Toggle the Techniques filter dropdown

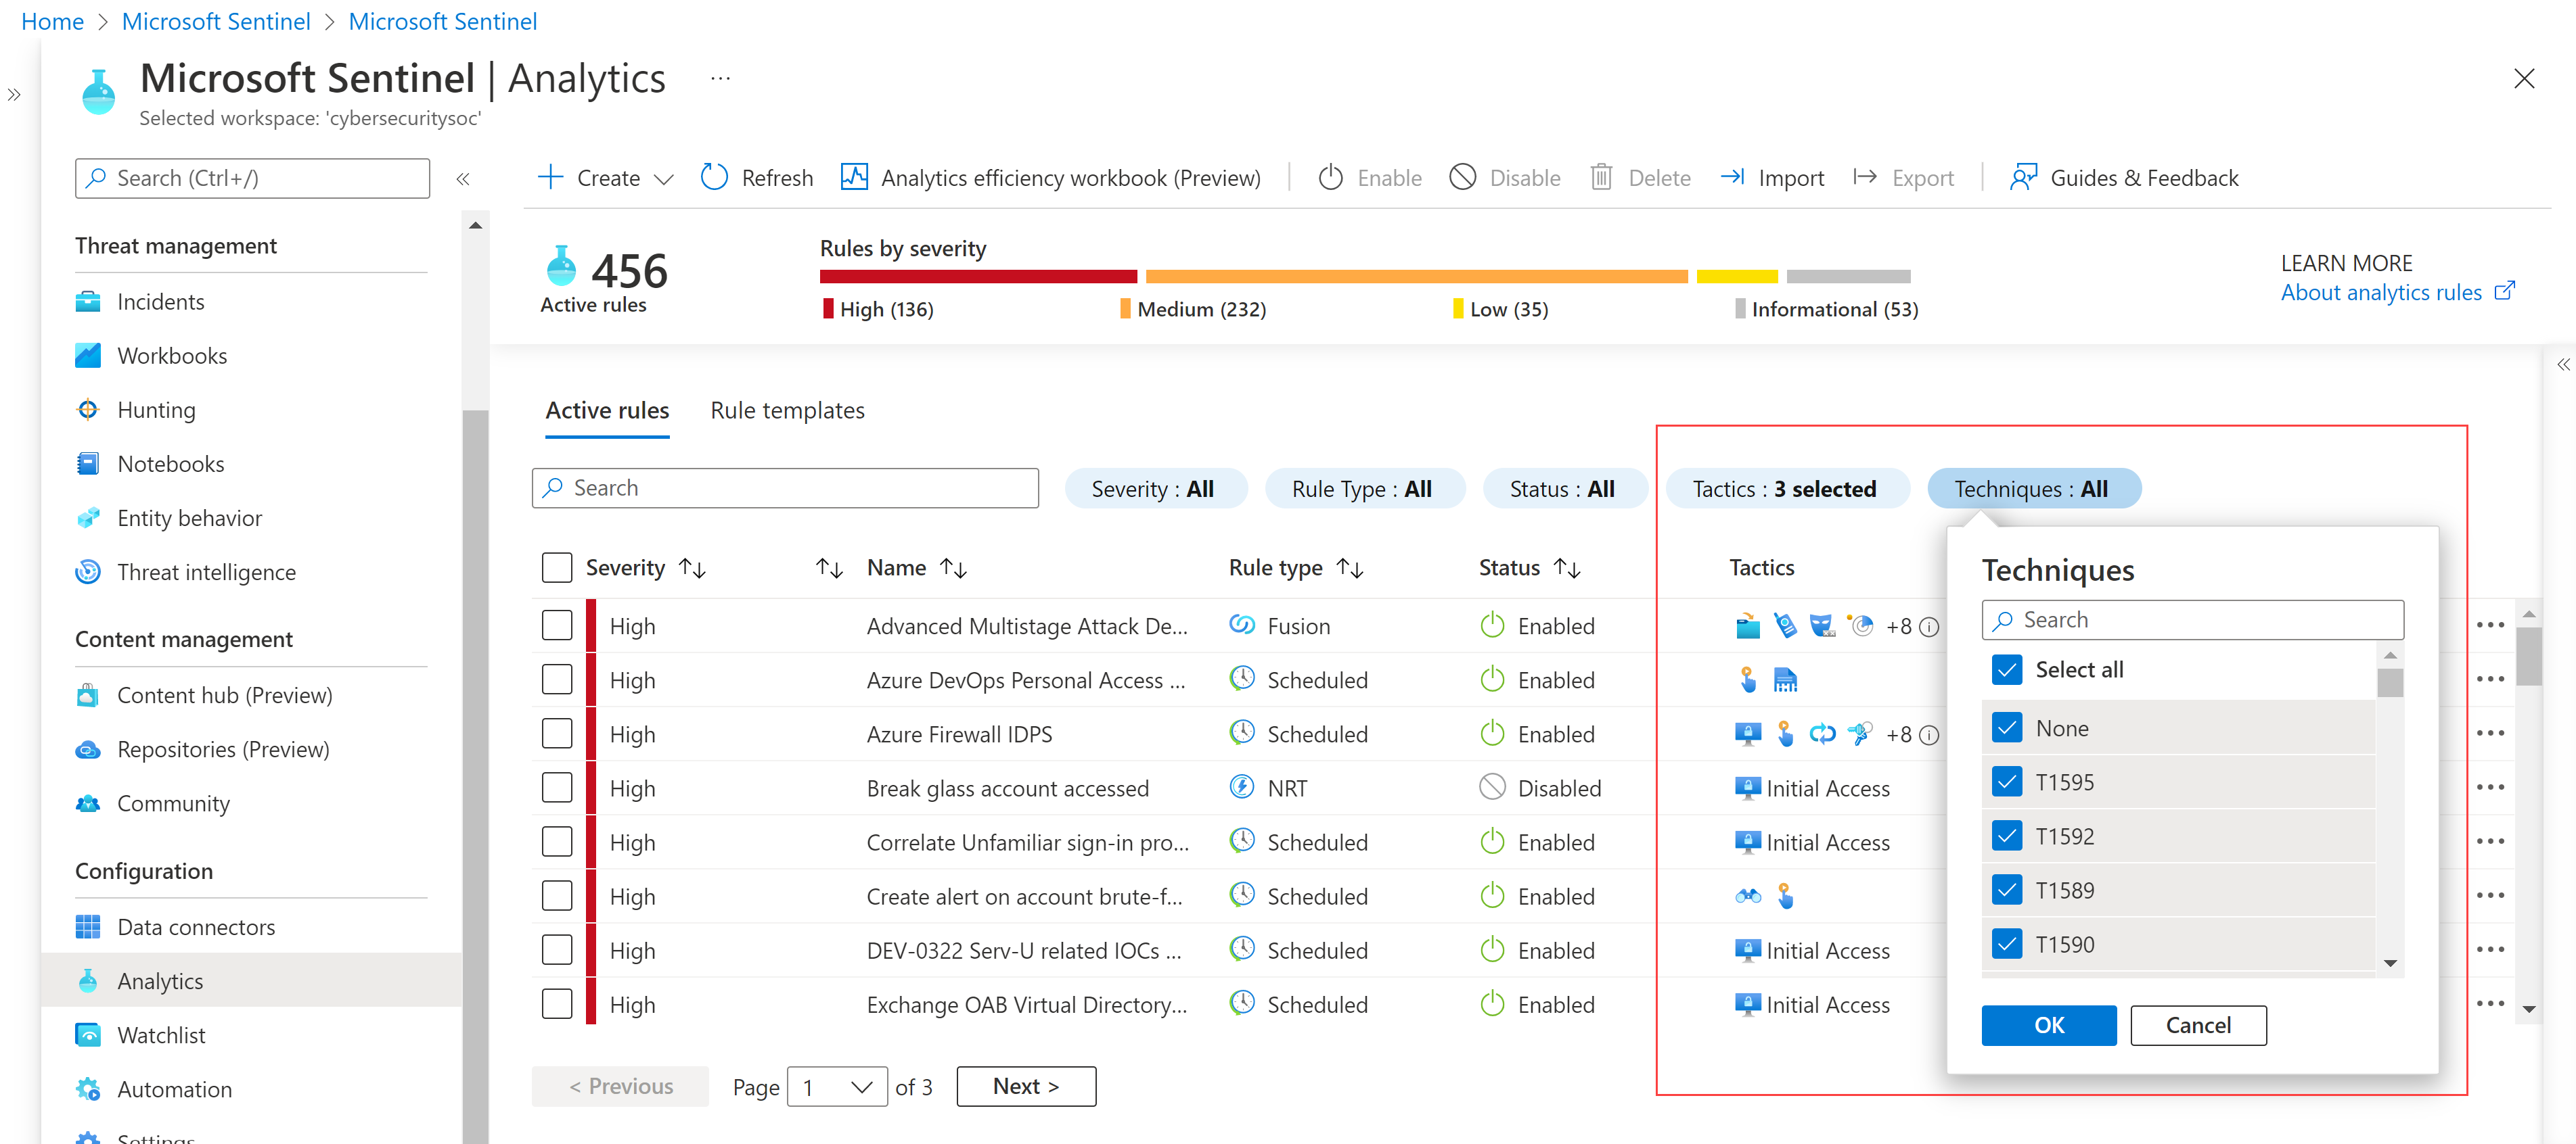[x=2033, y=489]
